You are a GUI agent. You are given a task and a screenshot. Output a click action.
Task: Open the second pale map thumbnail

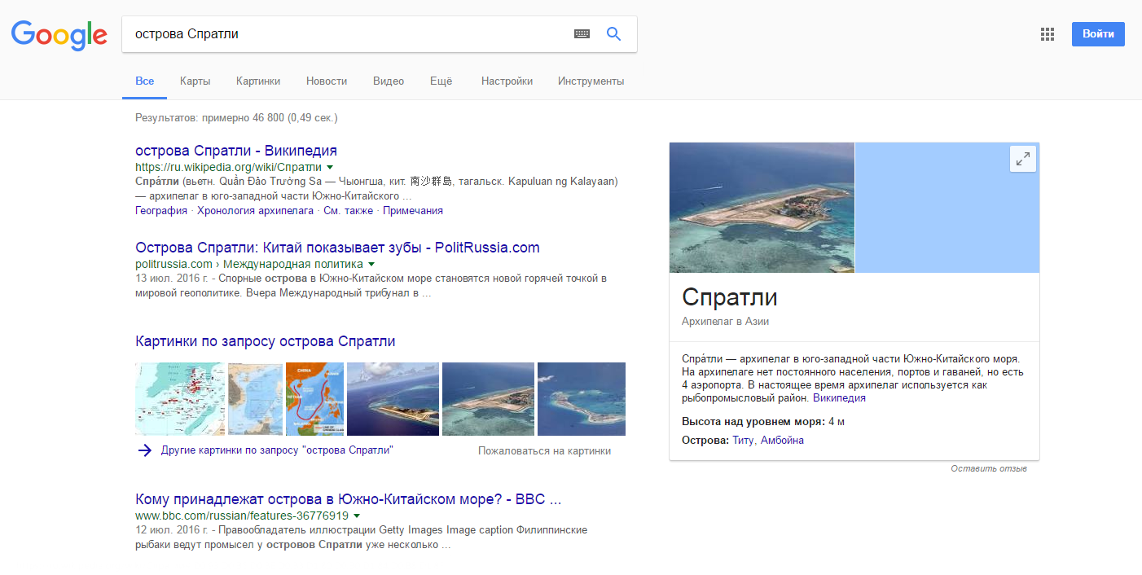click(x=255, y=399)
